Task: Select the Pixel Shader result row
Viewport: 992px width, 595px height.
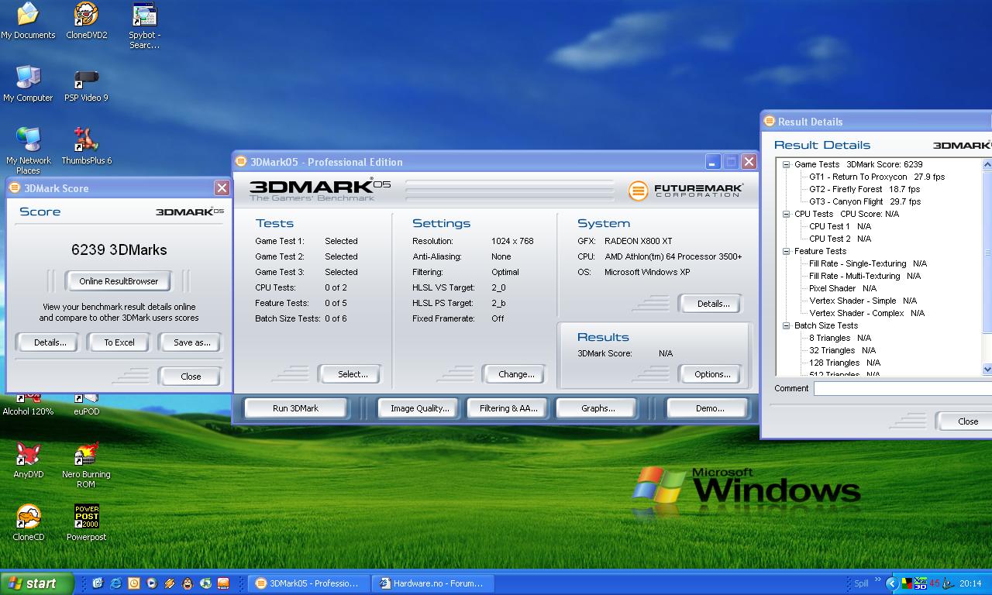Action: (x=842, y=288)
